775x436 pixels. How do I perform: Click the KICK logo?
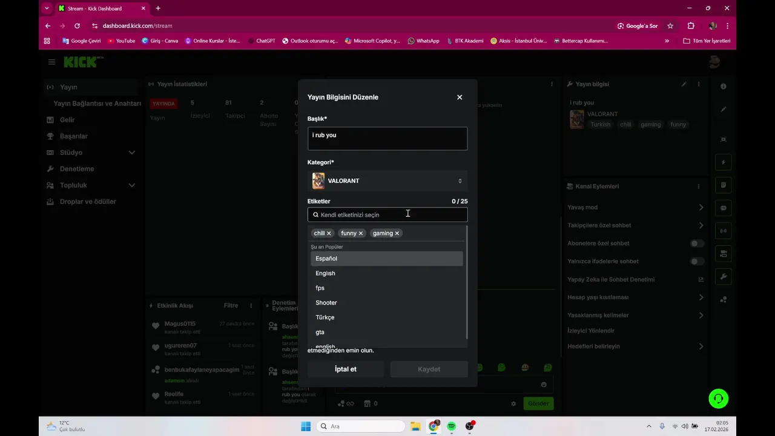click(84, 62)
